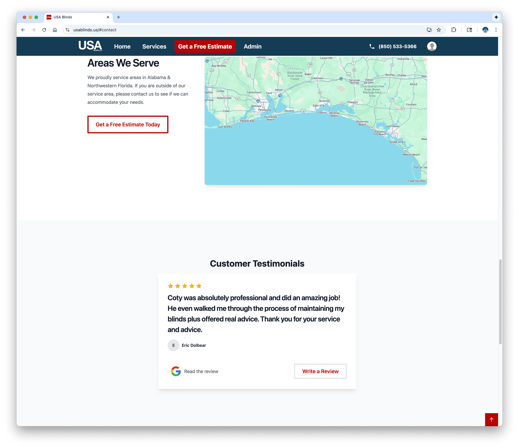Viewport: 519px width, 448px height.
Task: Go back to previous page
Action: point(23,30)
